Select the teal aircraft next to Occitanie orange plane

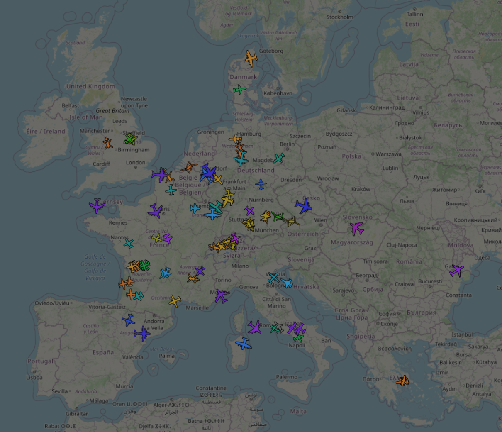pos(139,296)
